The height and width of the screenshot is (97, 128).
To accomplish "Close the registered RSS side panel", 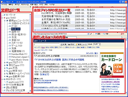I will (x=30, y=7).
